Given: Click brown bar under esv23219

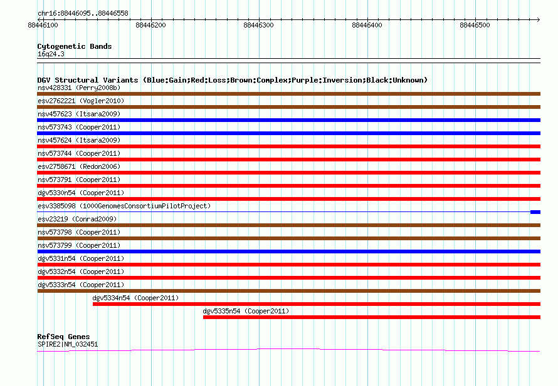Looking at the screenshot, I should [288, 225].
